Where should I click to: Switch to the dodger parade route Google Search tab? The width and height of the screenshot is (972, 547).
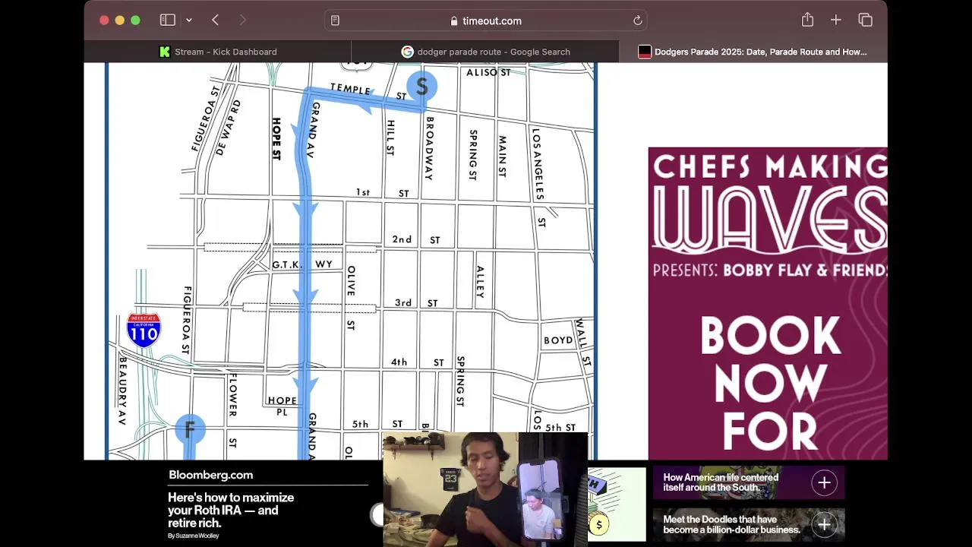[485, 52]
